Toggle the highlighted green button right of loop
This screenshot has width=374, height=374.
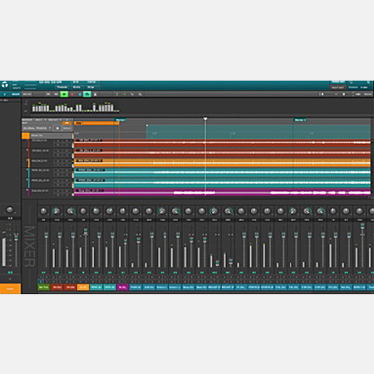87,94
